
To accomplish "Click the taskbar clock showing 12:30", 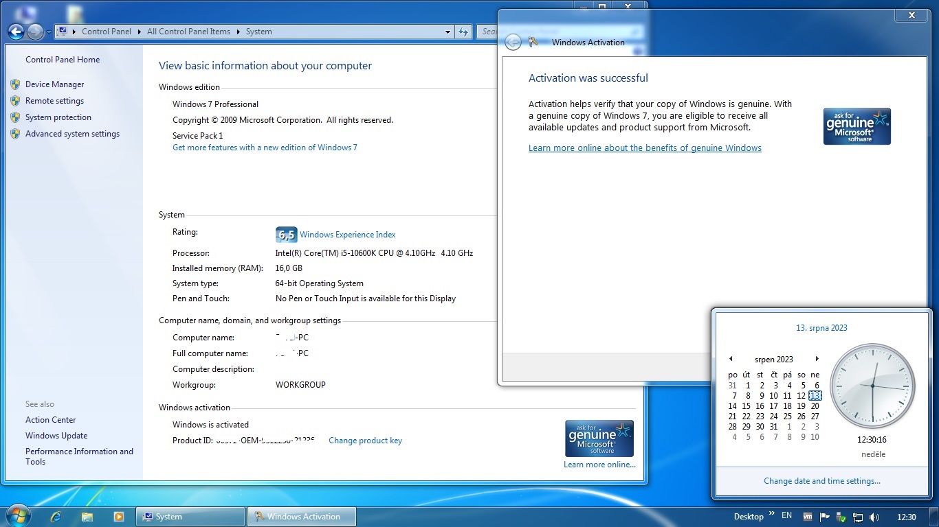I will 907,517.
